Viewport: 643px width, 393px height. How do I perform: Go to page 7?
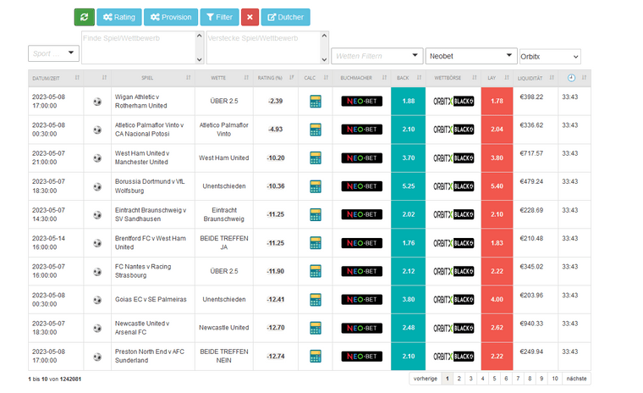pos(518,379)
